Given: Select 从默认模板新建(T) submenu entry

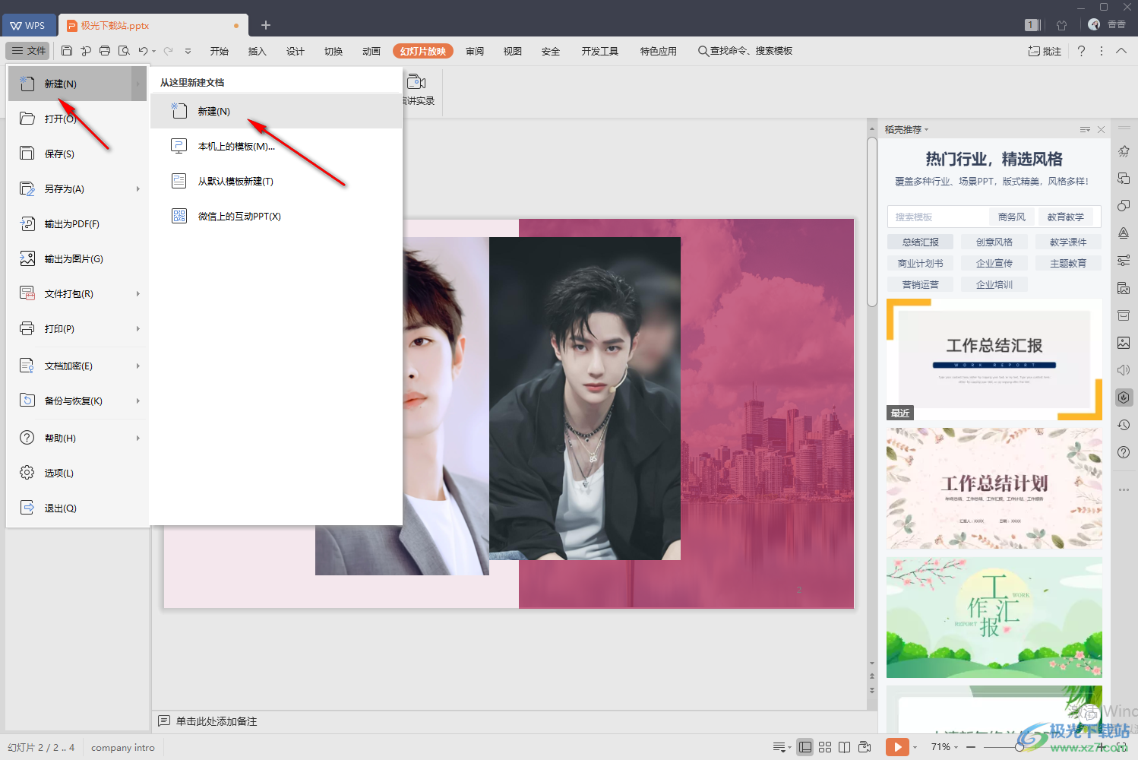Looking at the screenshot, I should click(276, 181).
